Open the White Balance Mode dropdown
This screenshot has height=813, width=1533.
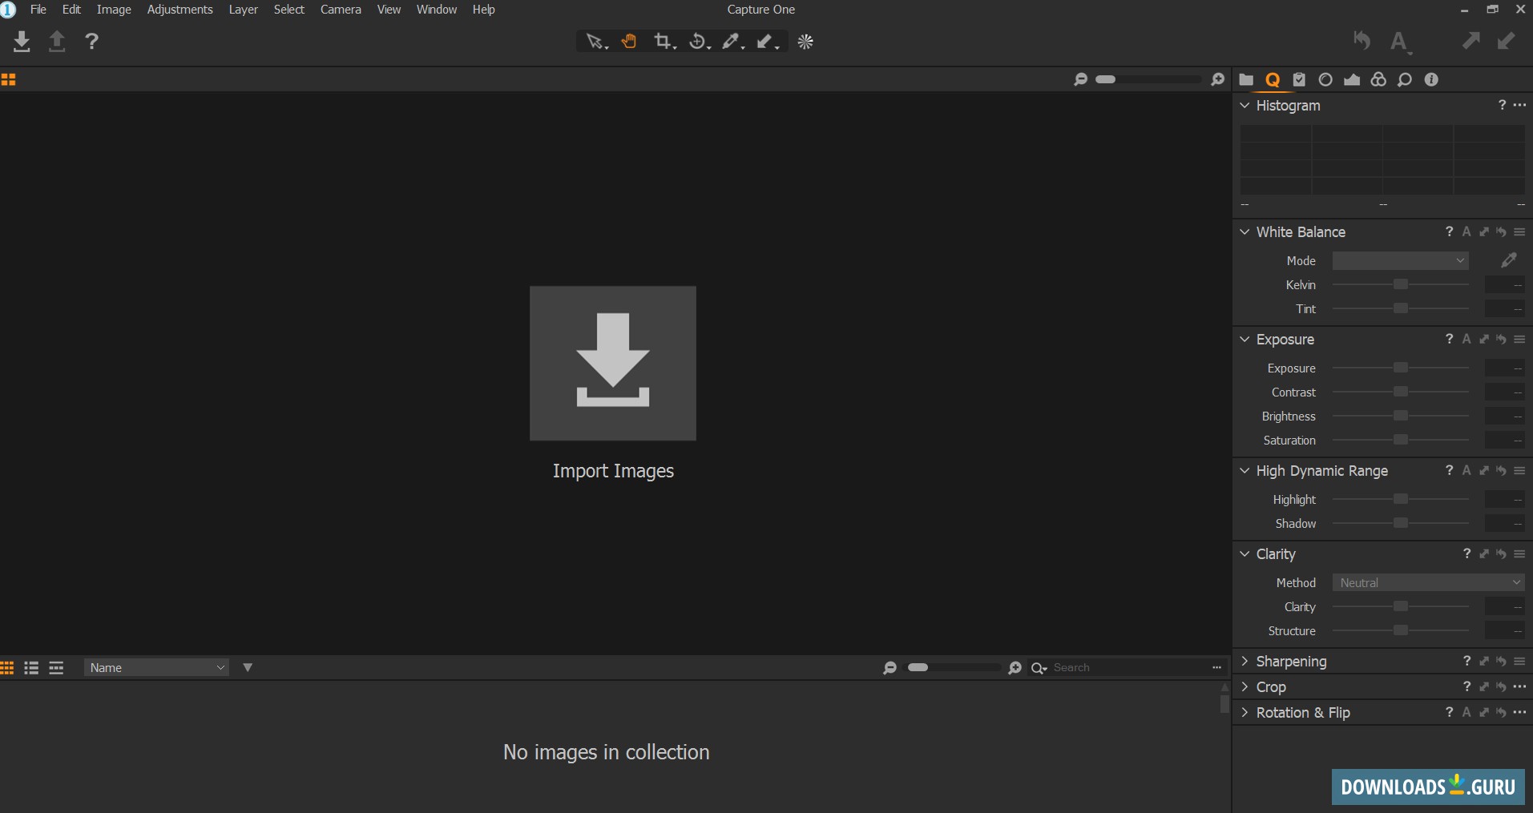coord(1400,260)
